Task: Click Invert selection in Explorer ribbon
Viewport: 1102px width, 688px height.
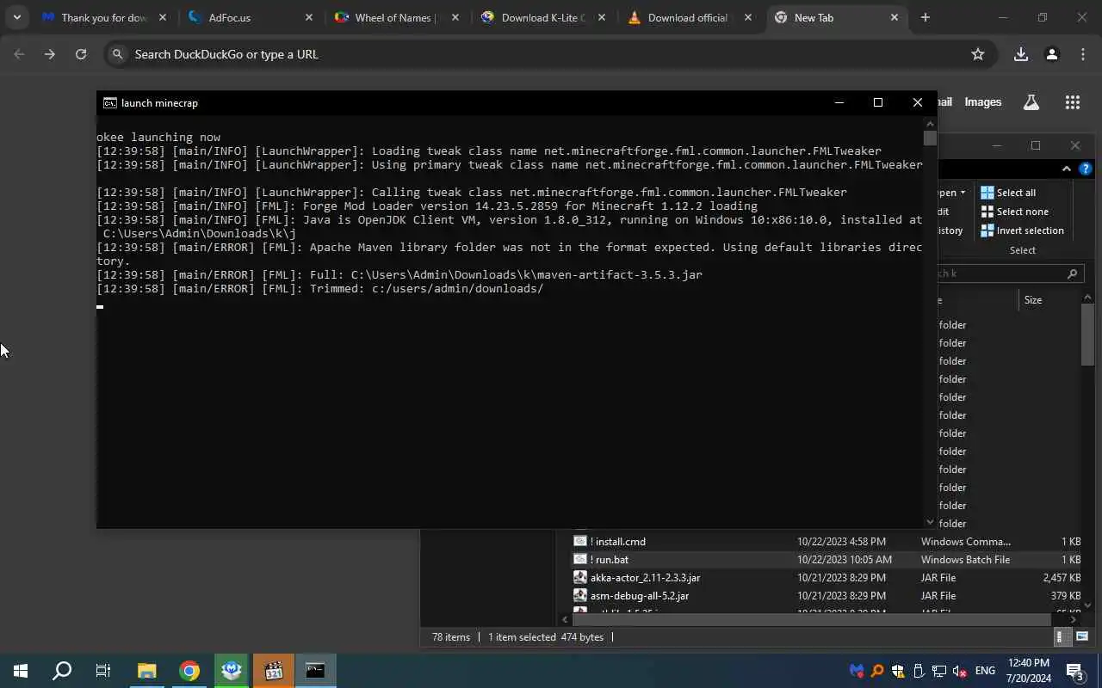Action: click(1022, 230)
